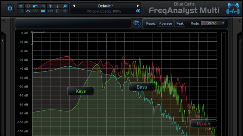The width and height of the screenshot is (243, 136).
Task: Toggle the diamond-shaped display icon
Action: pyautogui.click(x=36, y=11)
